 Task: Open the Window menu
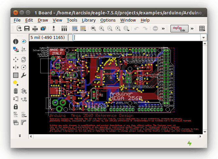[128, 20]
